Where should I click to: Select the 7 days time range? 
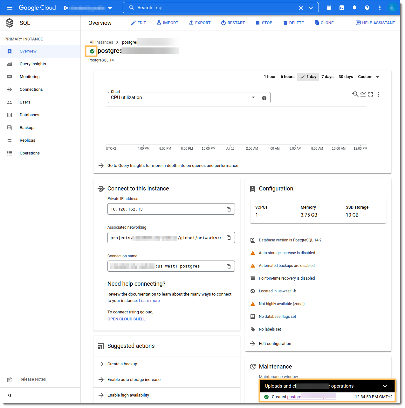[327, 77]
